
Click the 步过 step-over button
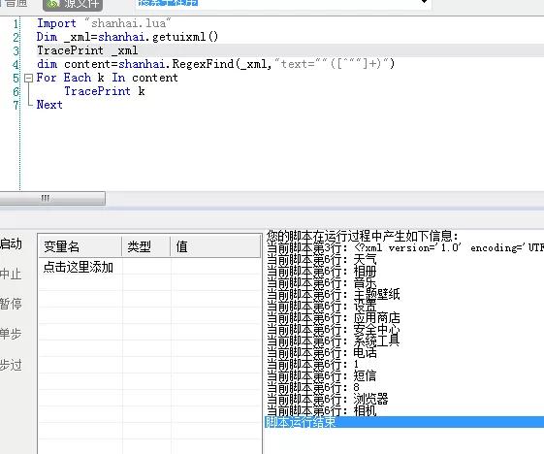pyautogui.click(x=11, y=365)
